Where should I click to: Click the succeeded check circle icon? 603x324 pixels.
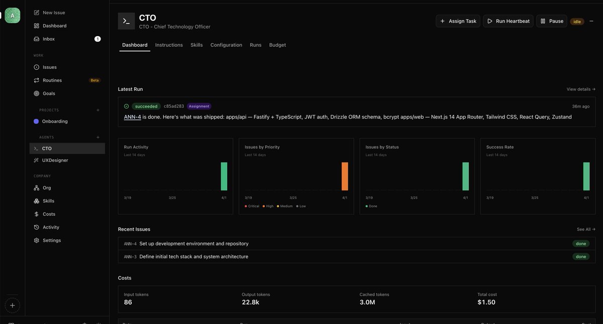126,106
